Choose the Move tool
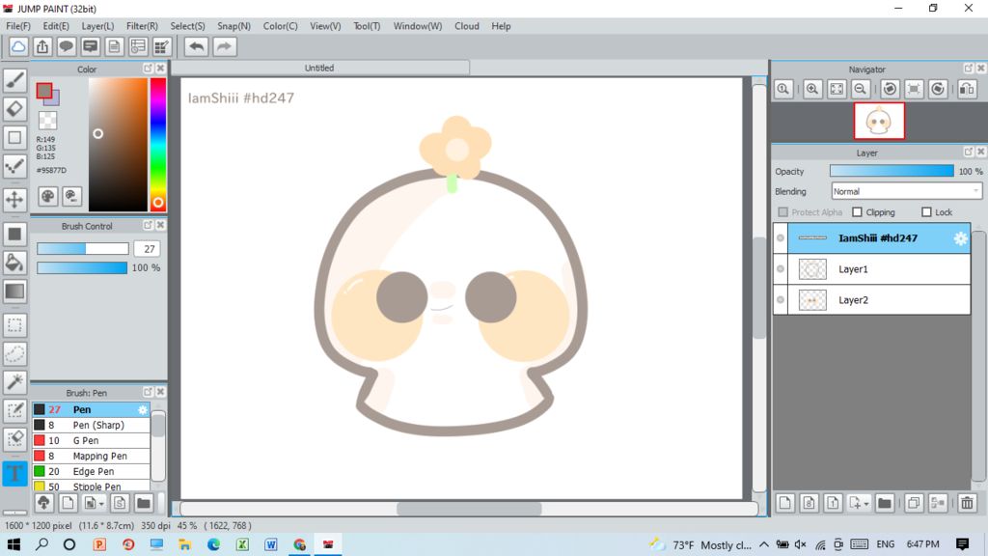Screen dimensions: 988x556 (x=14, y=199)
